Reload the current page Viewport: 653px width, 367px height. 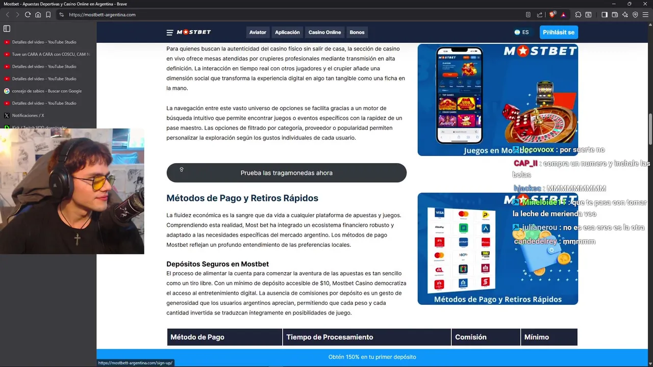pos(28,15)
